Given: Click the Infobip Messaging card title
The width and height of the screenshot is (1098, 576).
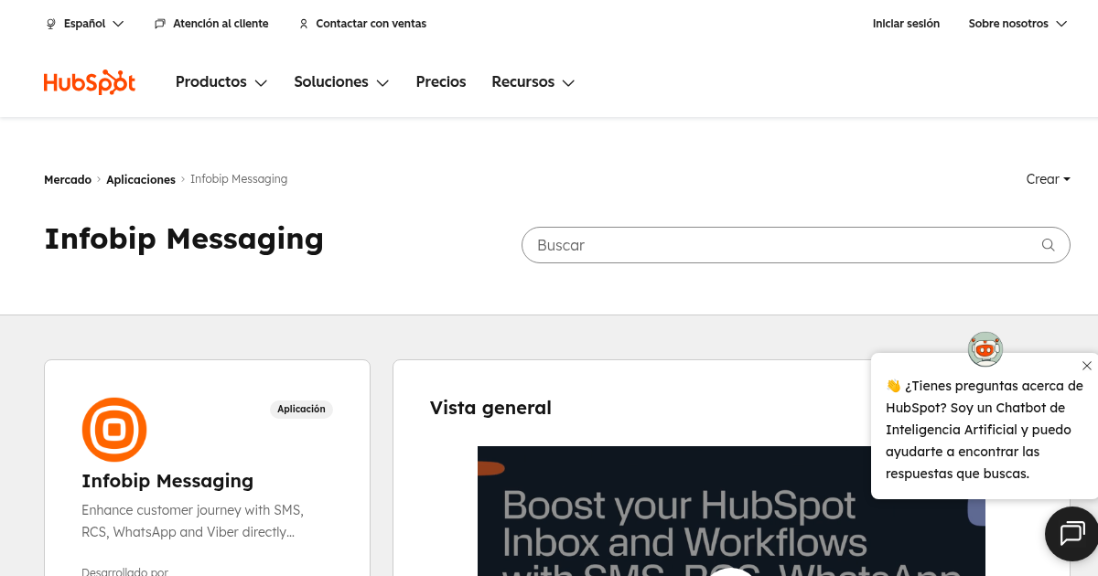Looking at the screenshot, I should (x=167, y=481).
